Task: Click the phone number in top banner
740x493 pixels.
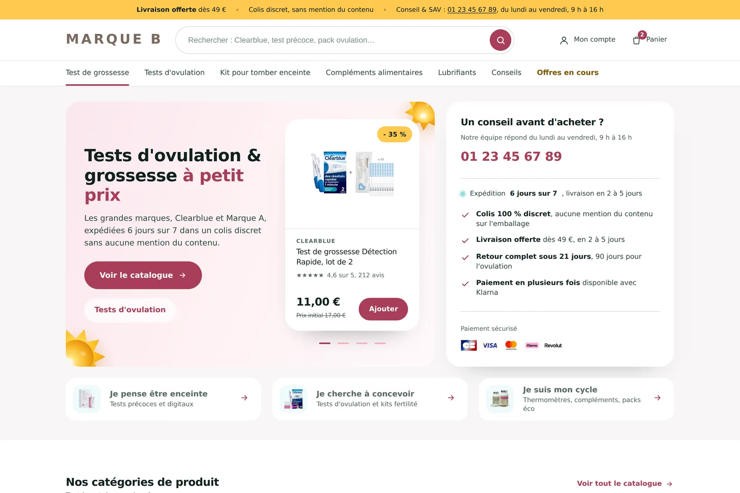Action: click(472, 10)
